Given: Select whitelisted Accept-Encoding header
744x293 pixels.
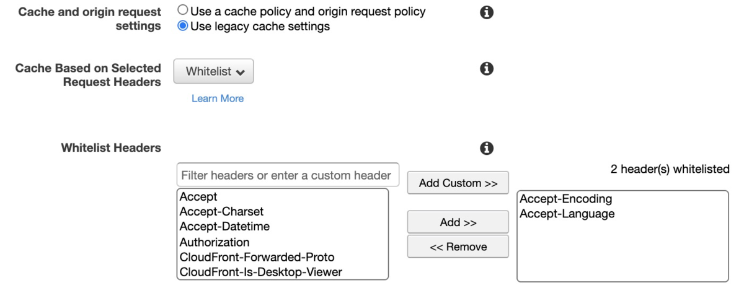Looking at the screenshot, I should point(566,199).
